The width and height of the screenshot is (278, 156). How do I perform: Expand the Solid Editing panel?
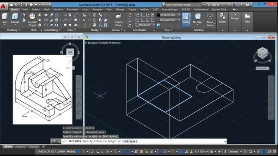[x=52, y=30]
